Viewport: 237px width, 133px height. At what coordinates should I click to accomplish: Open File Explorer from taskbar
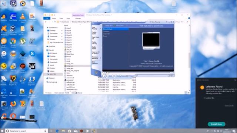click(63, 131)
